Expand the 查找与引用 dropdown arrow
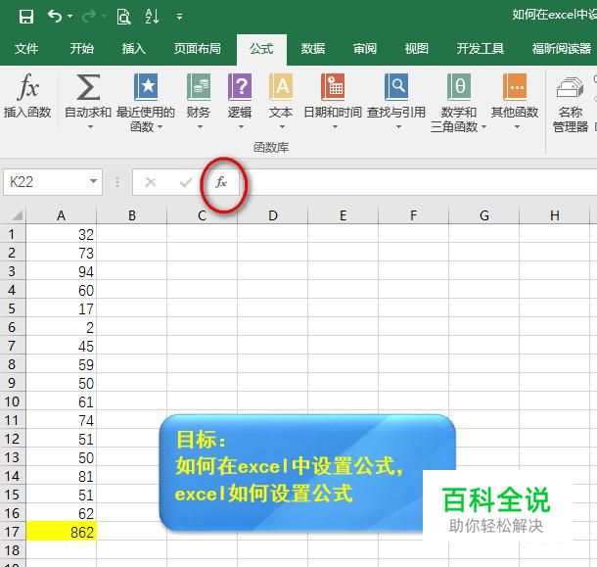597x567 pixels. [x=398, y=127]
